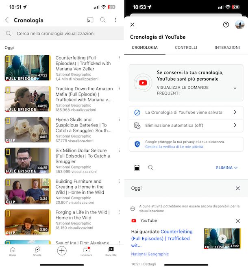This screenshot has width=248, height=268.
Task: Open the Shorts tab in bottom bar
Action: coord(37,252)
